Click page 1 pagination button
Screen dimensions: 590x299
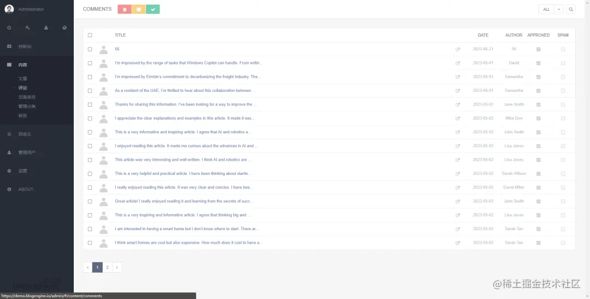tap(97, 267)
